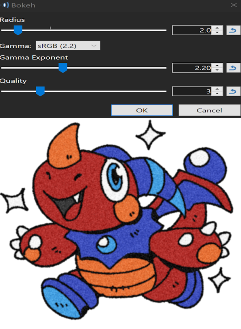Image resolution: width=241 pixels, height=329 pixels.
Task: Click the Quality label
Action: pos(13,81)
